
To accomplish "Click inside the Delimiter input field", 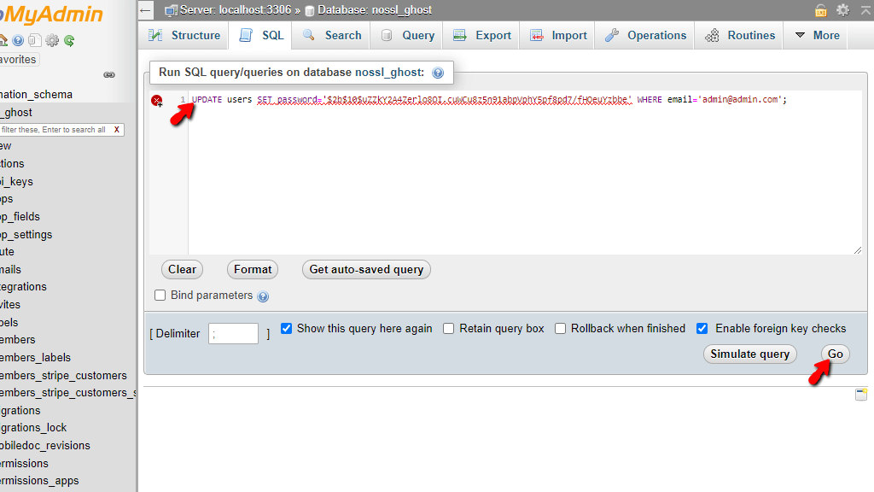I will click(x=233, y=333).
